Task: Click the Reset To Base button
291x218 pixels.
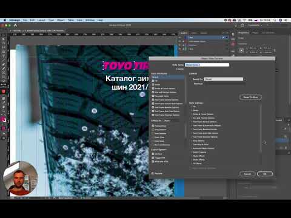Action: click(x=250, y=97)
